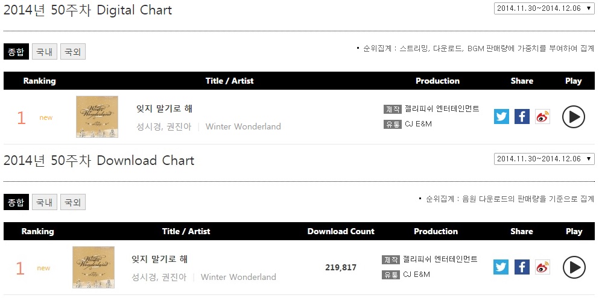This screenshot has width=599, height=298.
Task: Open Digital Chart week date dropdown
Action: click(x=544, y=8)
